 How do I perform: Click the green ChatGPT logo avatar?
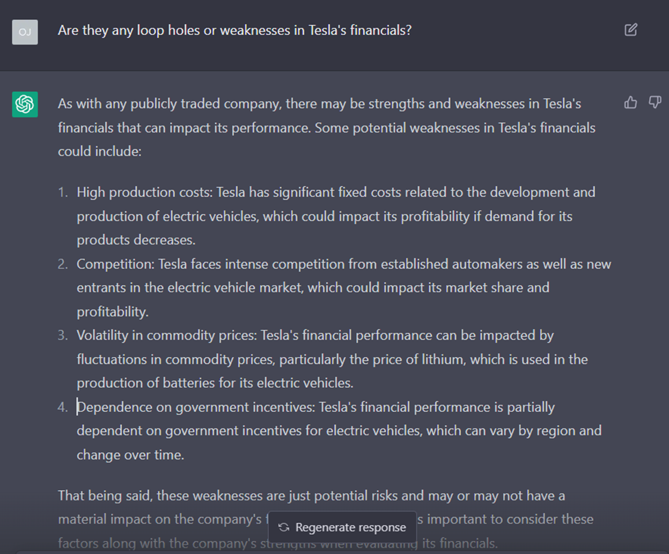pos(25,104)
